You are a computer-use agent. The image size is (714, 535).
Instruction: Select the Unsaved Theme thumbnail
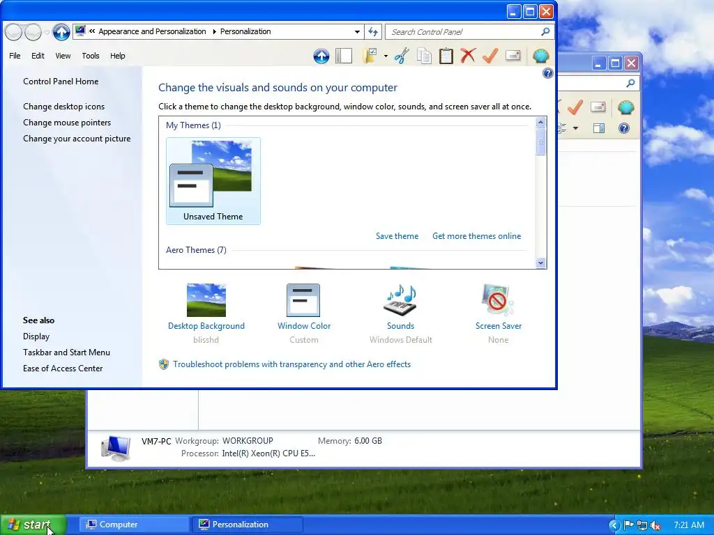point(213,181)
